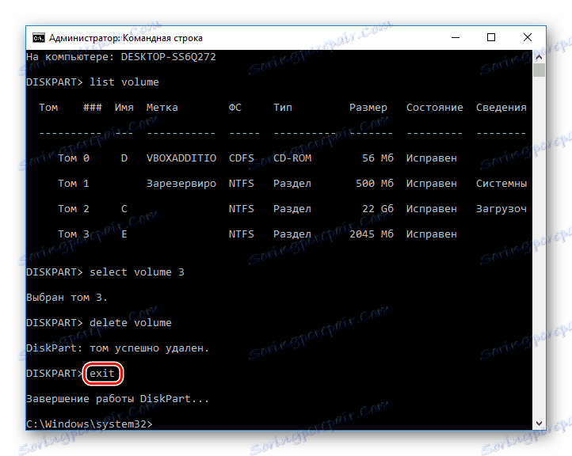This screenshot has height=456, width=572.
Task: Click the 'Имя' column header
Action: [x=124, y=108]
